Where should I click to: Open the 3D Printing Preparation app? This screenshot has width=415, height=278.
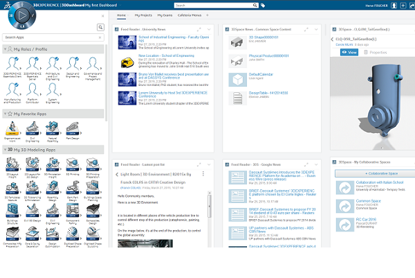(x=93, y=167)
